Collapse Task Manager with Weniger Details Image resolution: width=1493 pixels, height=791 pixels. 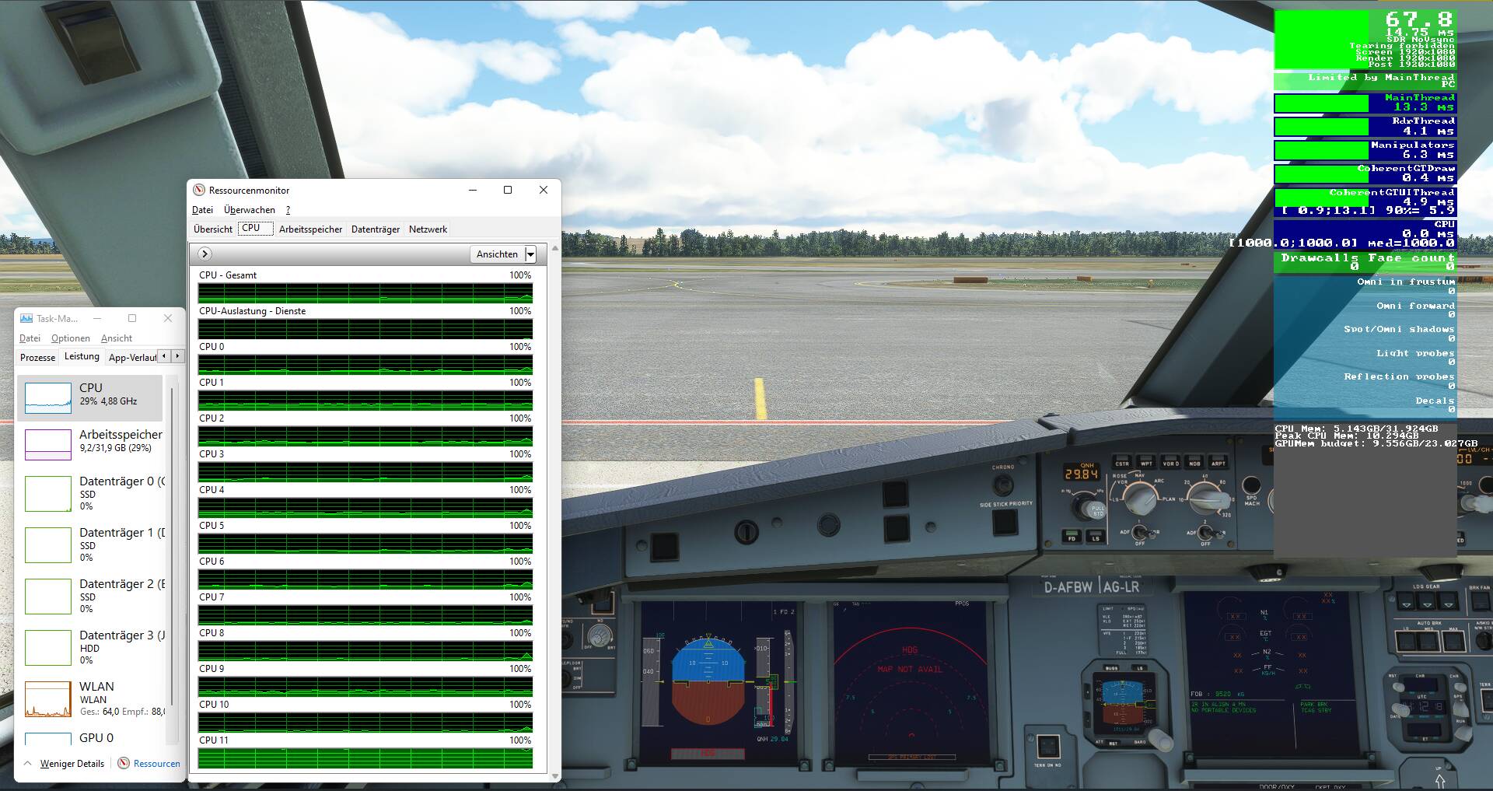point(65,764)
